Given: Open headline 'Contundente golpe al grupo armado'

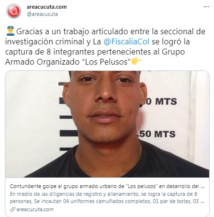Looking at the screenshot, I should (x=107, y=186).
